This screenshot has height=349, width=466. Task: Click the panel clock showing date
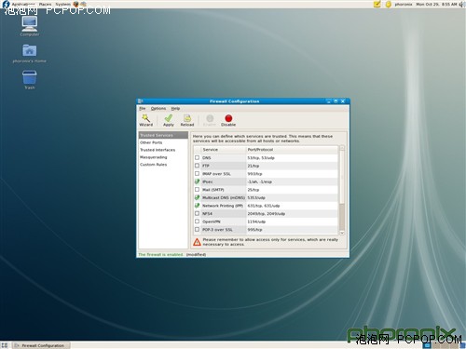[x=436, y=5]
